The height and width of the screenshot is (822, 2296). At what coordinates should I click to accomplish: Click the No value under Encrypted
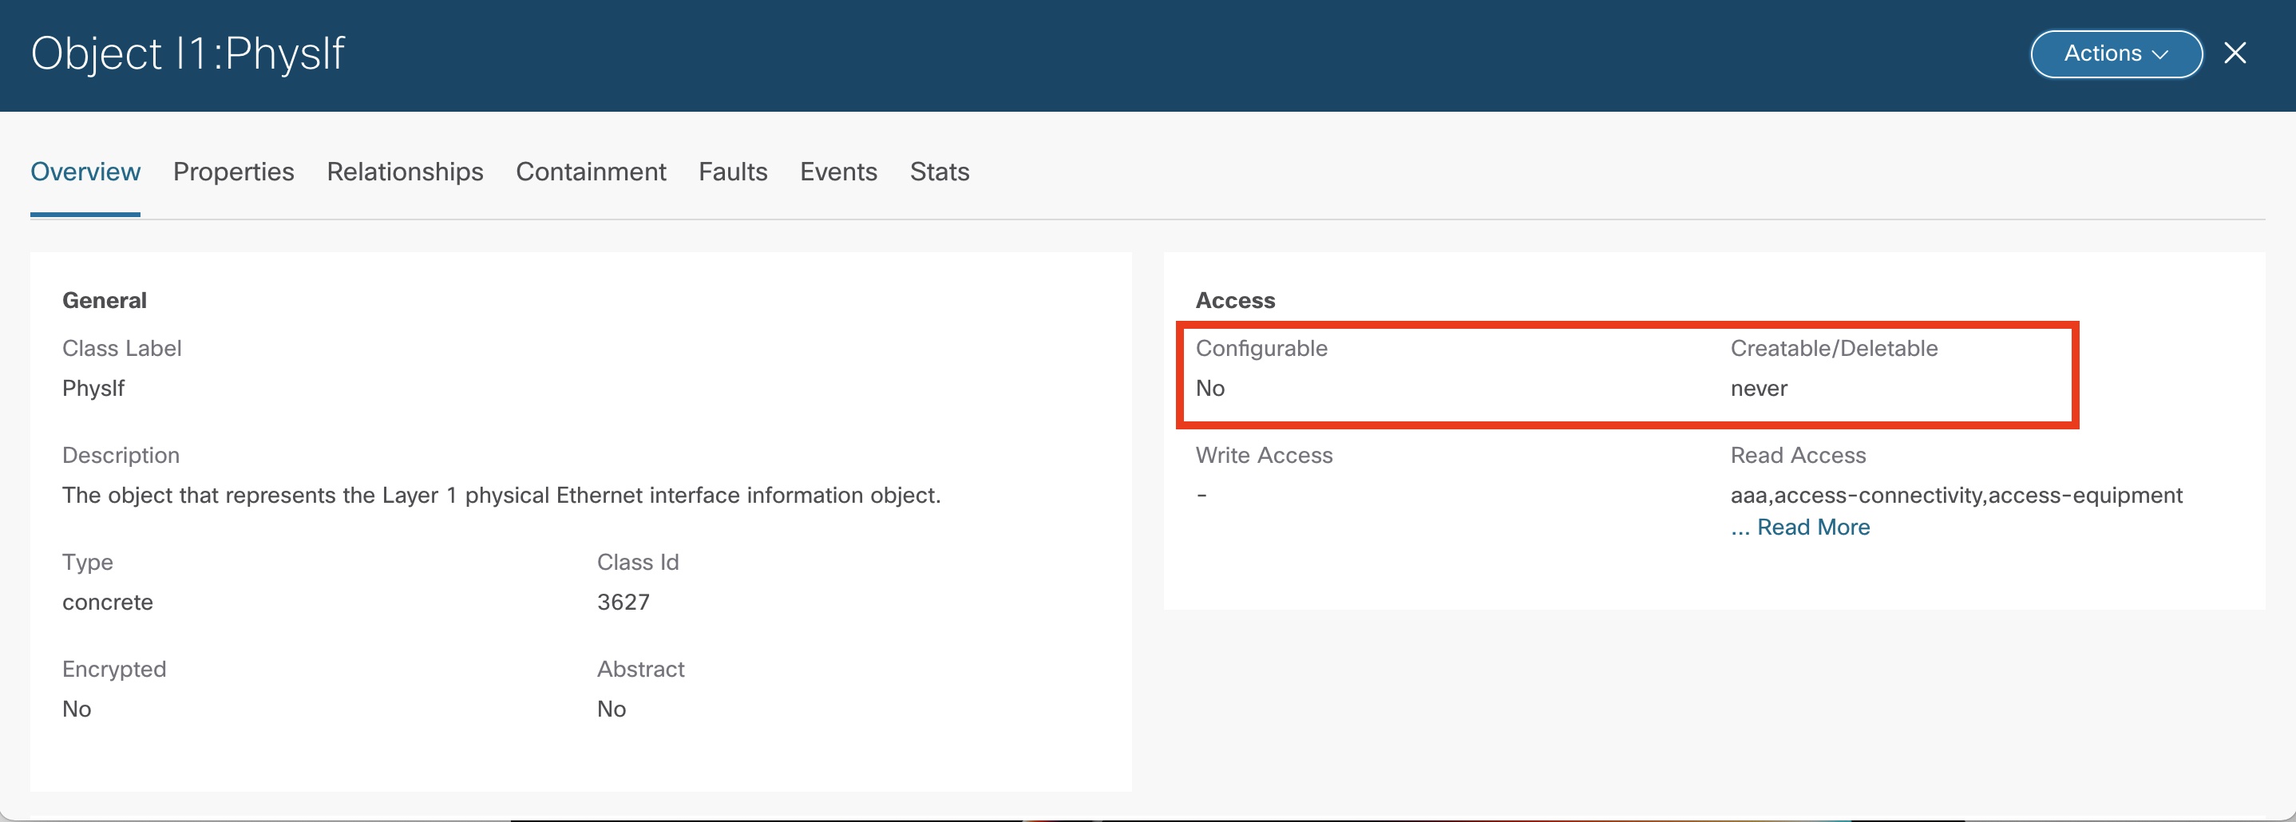[77, 709]
